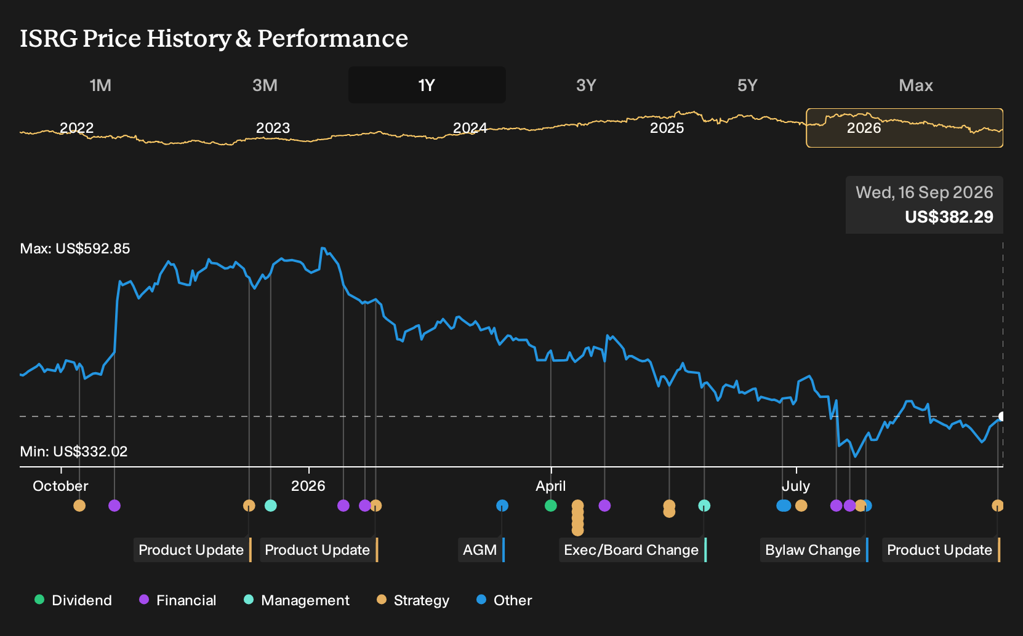Click the purple Financial dot after April
The image size is (1023, 636).
[604, 506]
